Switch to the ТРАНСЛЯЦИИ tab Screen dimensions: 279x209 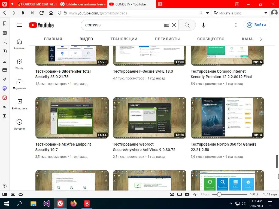click(x=124, y=39)
